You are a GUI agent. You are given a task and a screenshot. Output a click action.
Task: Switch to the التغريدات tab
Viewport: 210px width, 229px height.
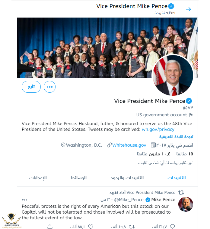(177, 178)
